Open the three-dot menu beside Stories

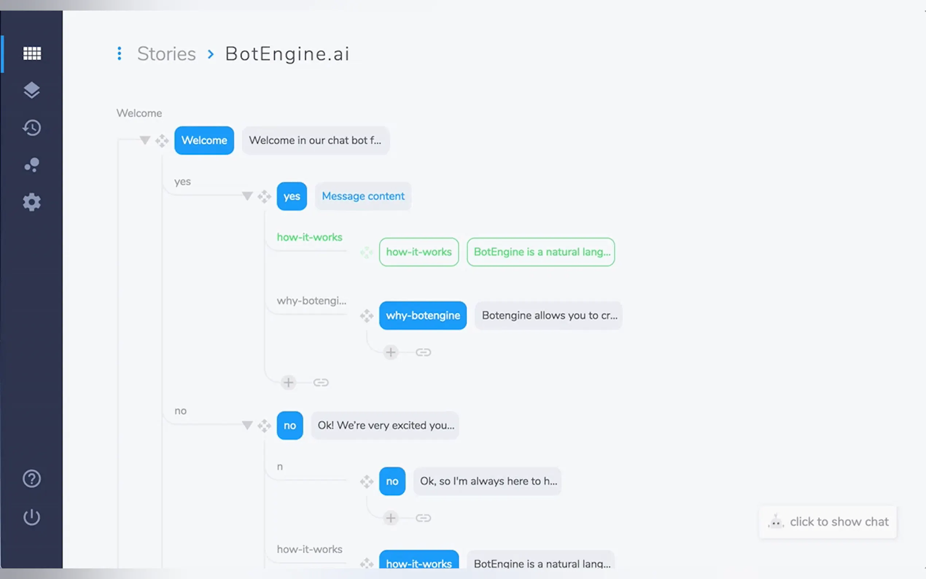tap(120, 54)
